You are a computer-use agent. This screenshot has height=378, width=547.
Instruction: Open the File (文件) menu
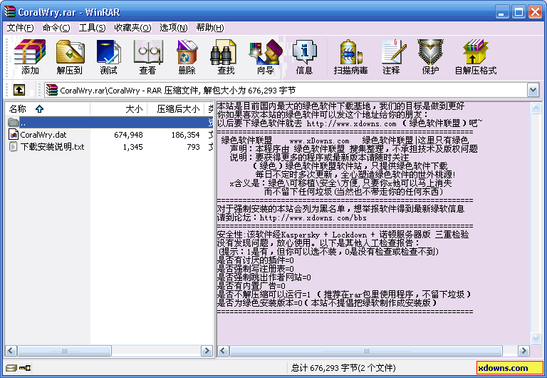[x=20, y=28]
